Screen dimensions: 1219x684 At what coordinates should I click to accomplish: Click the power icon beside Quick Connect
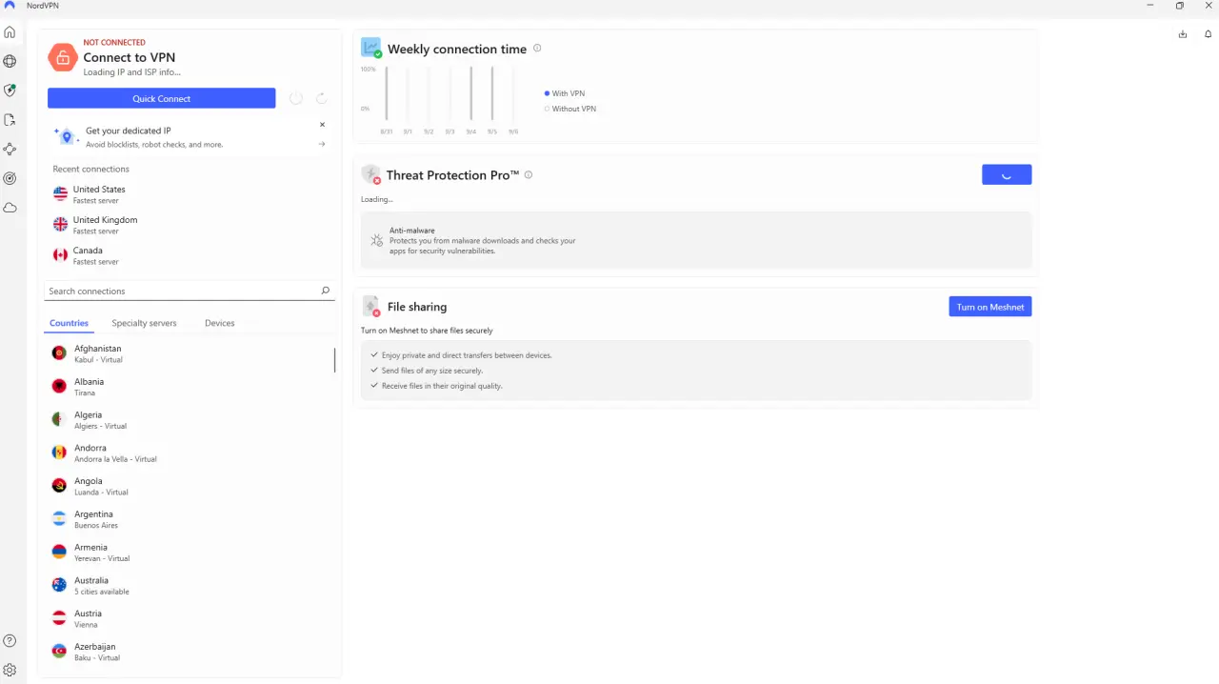coord(296,98)
